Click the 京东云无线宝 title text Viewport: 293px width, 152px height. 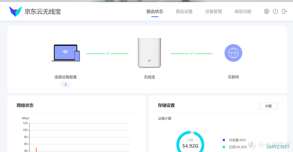pyautogui.click(x=43, y=12)
